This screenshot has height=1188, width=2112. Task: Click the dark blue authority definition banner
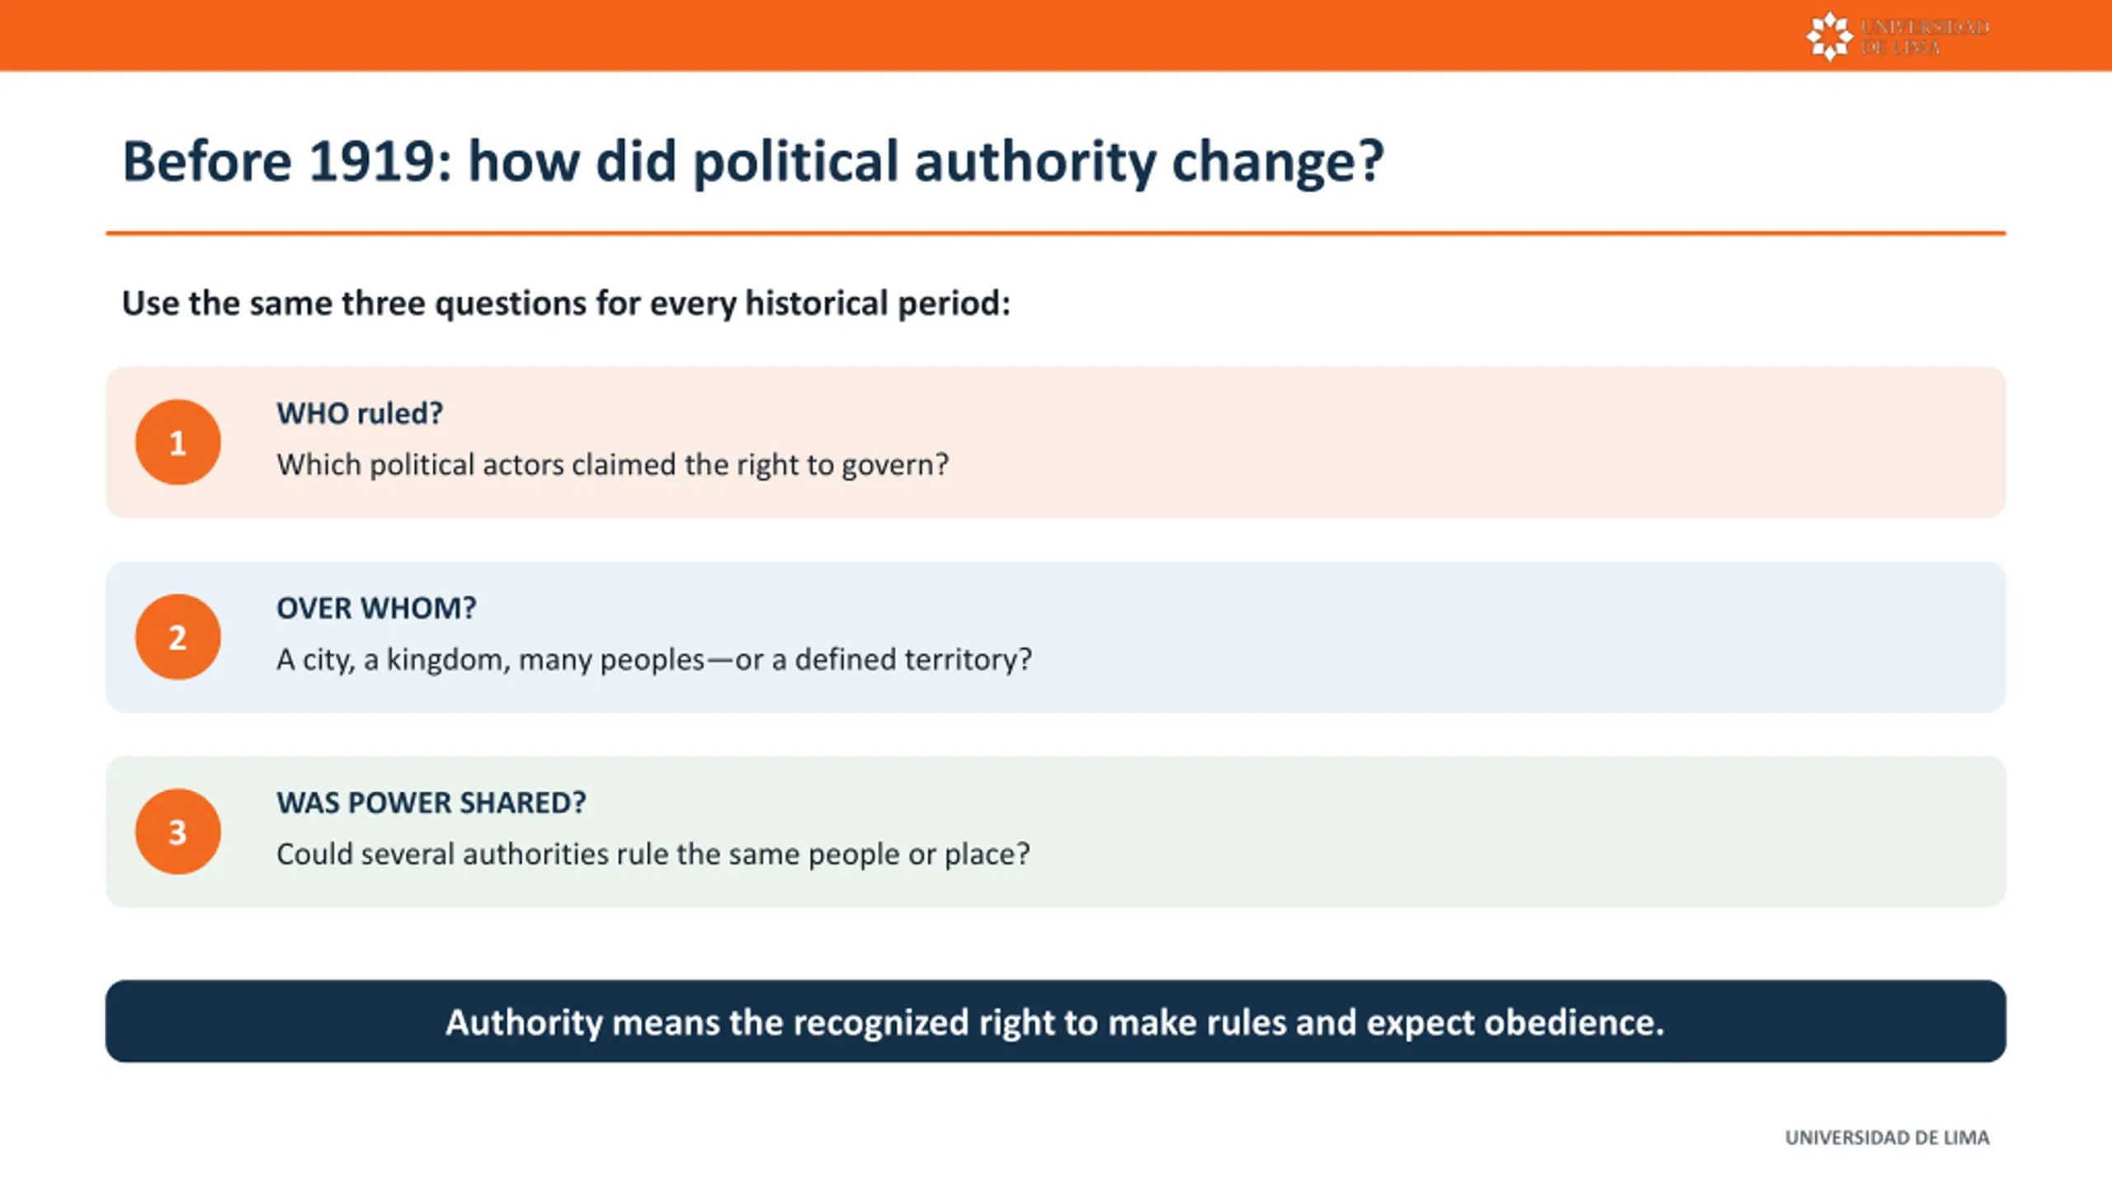[x=1056, y=1021]
